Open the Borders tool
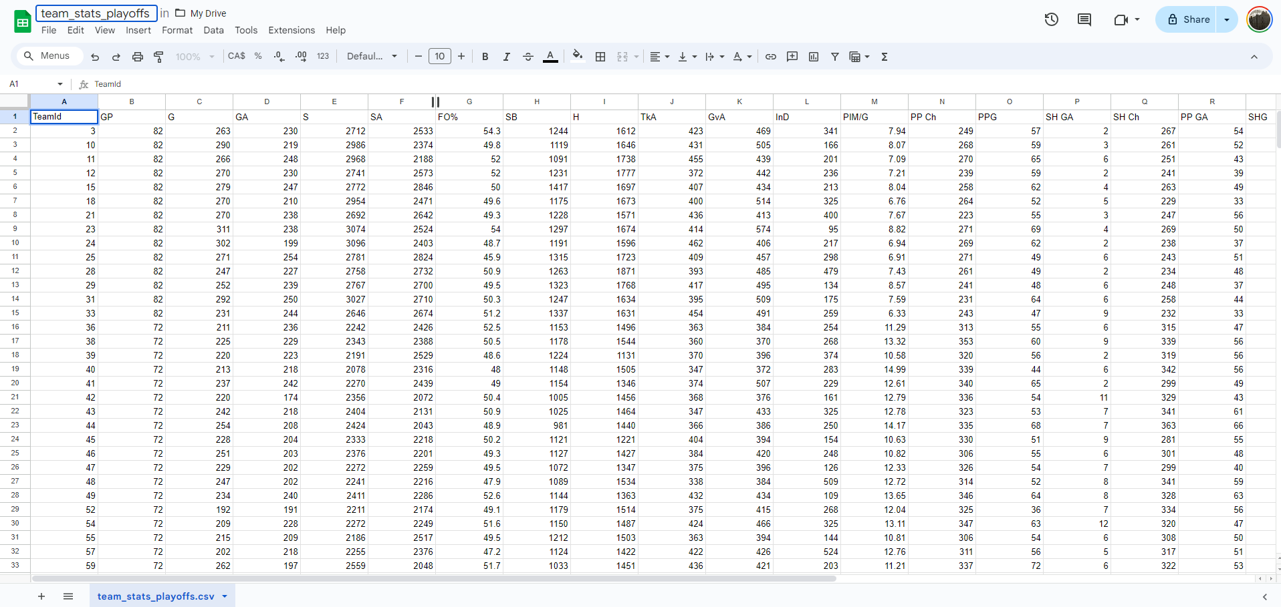Image resolution: width=1281 pixels, height=607 pixels. point(600,57)
